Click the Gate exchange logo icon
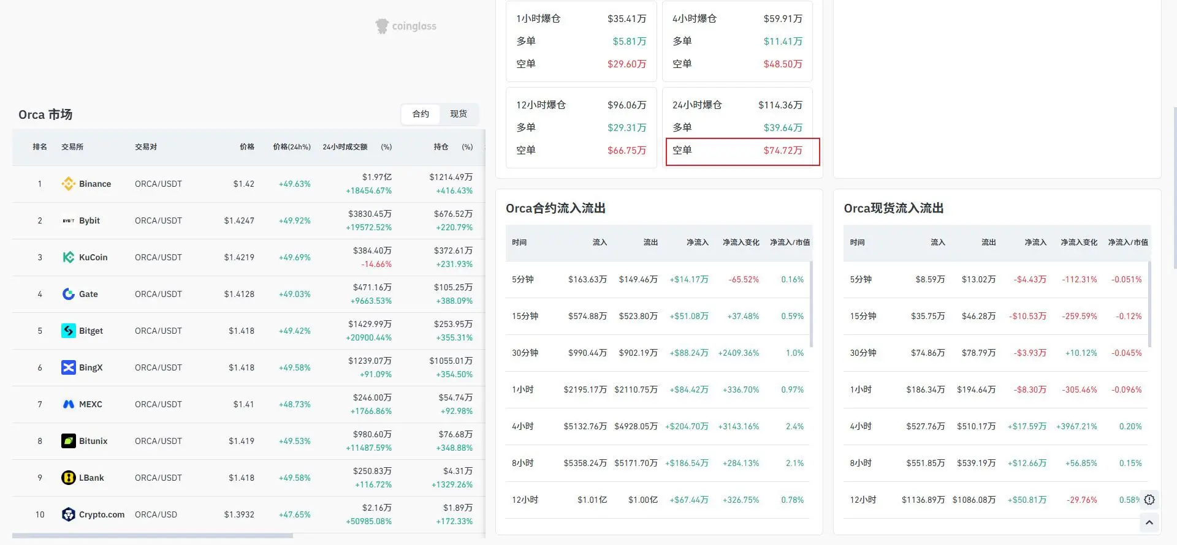Screen dimensions: 1177x545 click(x=69, y=294)
